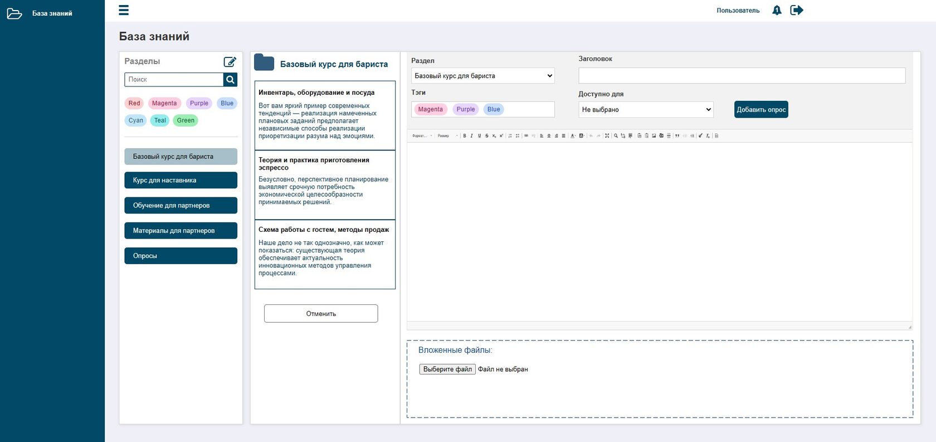Screen dimensions: 936x442
Task: Click the Добавить опрос button
Action: pyautogui.click(x=761, y=110)
